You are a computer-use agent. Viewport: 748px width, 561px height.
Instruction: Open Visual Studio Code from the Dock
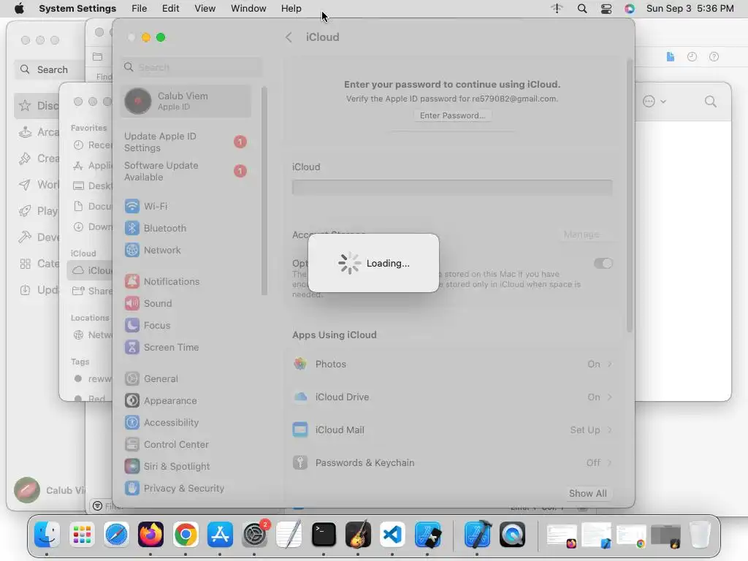(392, 534)
